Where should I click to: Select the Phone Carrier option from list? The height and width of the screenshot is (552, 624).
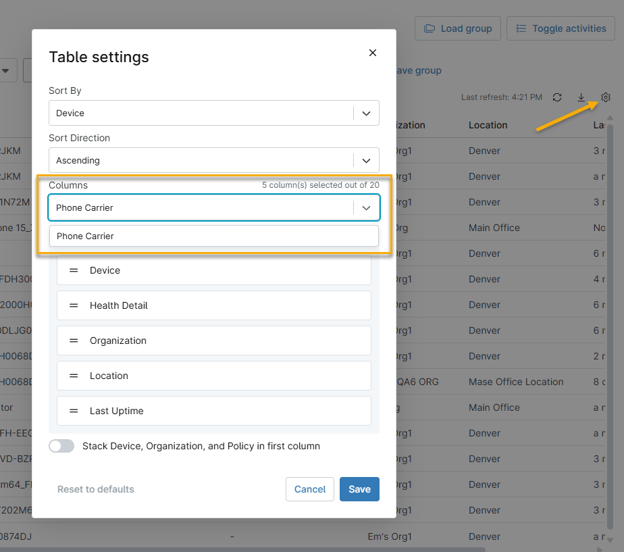tap(213, 236)
